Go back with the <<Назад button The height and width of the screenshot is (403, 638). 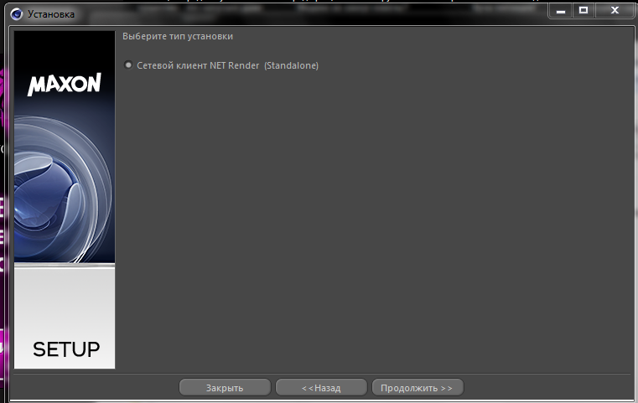click(321, 388)
